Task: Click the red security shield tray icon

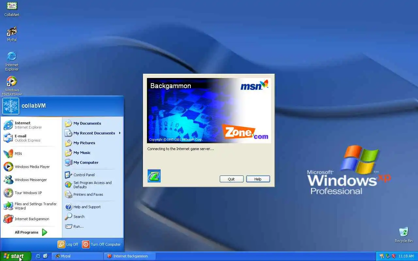Action: 394,256
